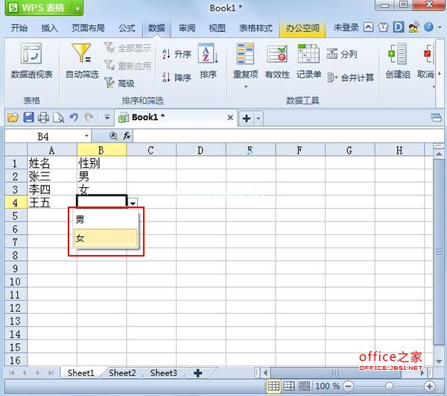Click the 高级 advanced filter button

(x=120, y=84)
